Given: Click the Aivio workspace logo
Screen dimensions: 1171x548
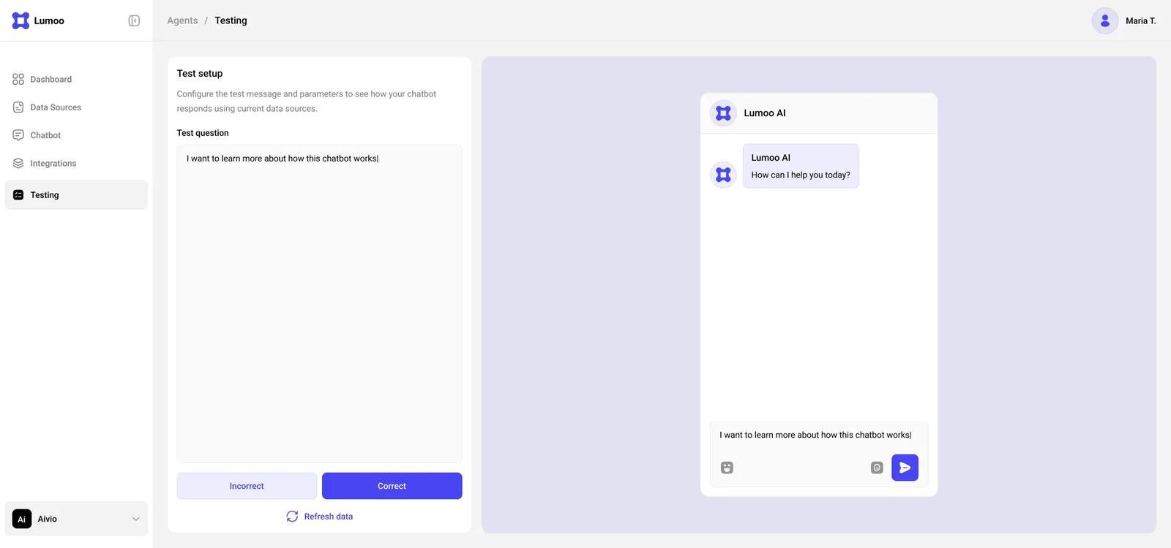Looking at the screenshot, I should 22,519.
